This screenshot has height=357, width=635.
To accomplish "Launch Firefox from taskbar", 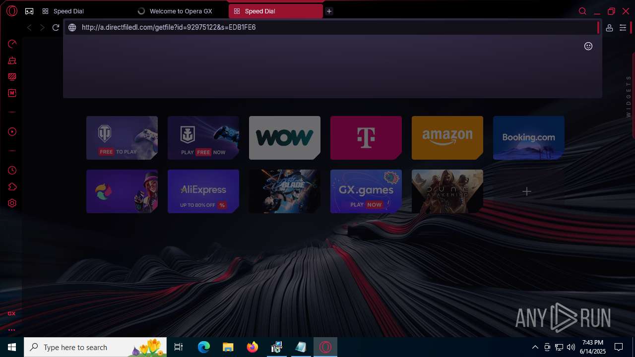I will click(x=253, y=347).
